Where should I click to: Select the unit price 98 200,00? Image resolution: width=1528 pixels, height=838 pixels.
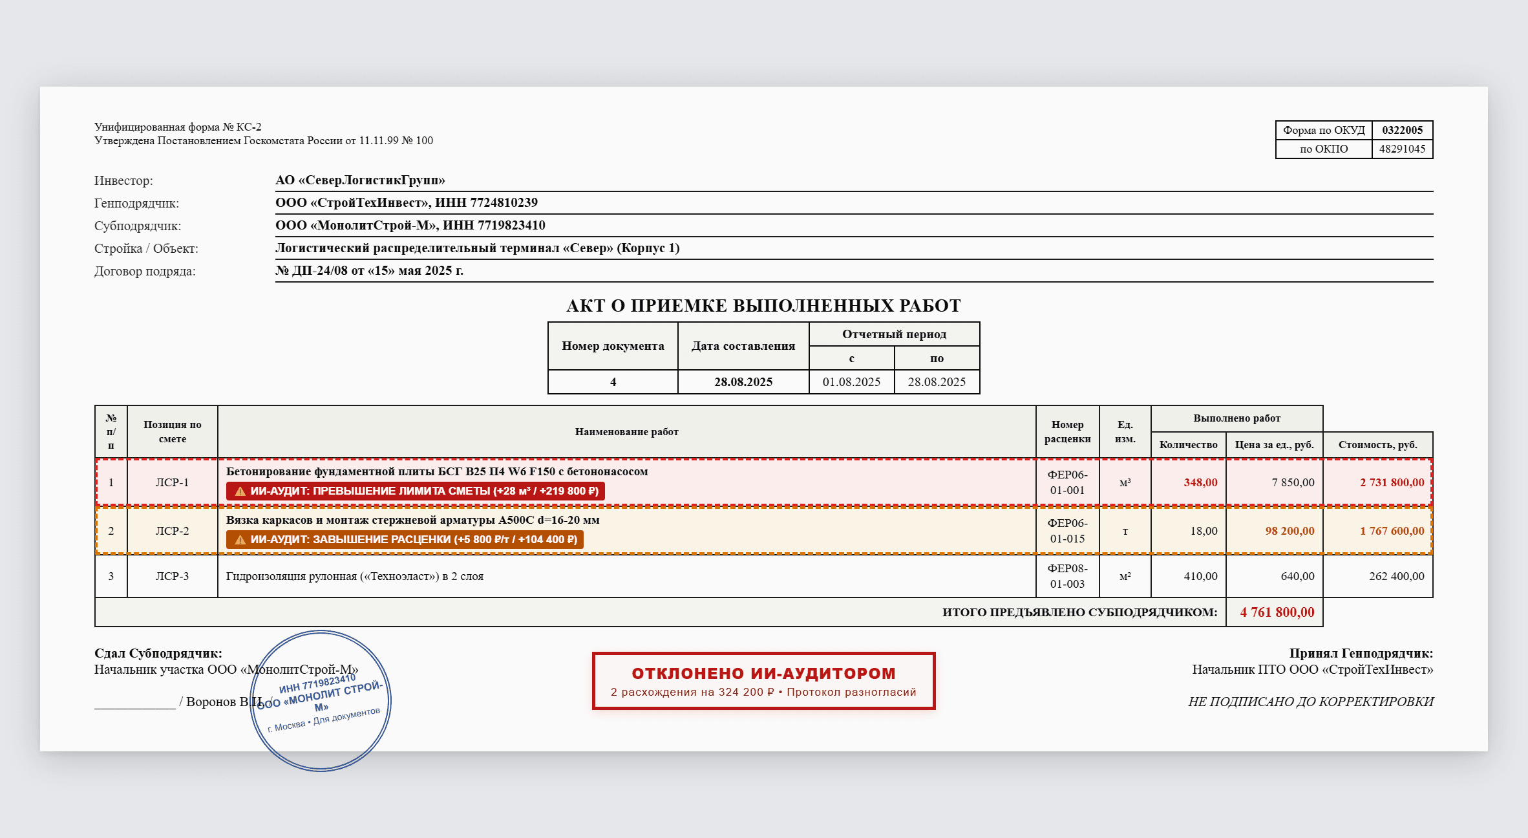[x=1289, y=531]
